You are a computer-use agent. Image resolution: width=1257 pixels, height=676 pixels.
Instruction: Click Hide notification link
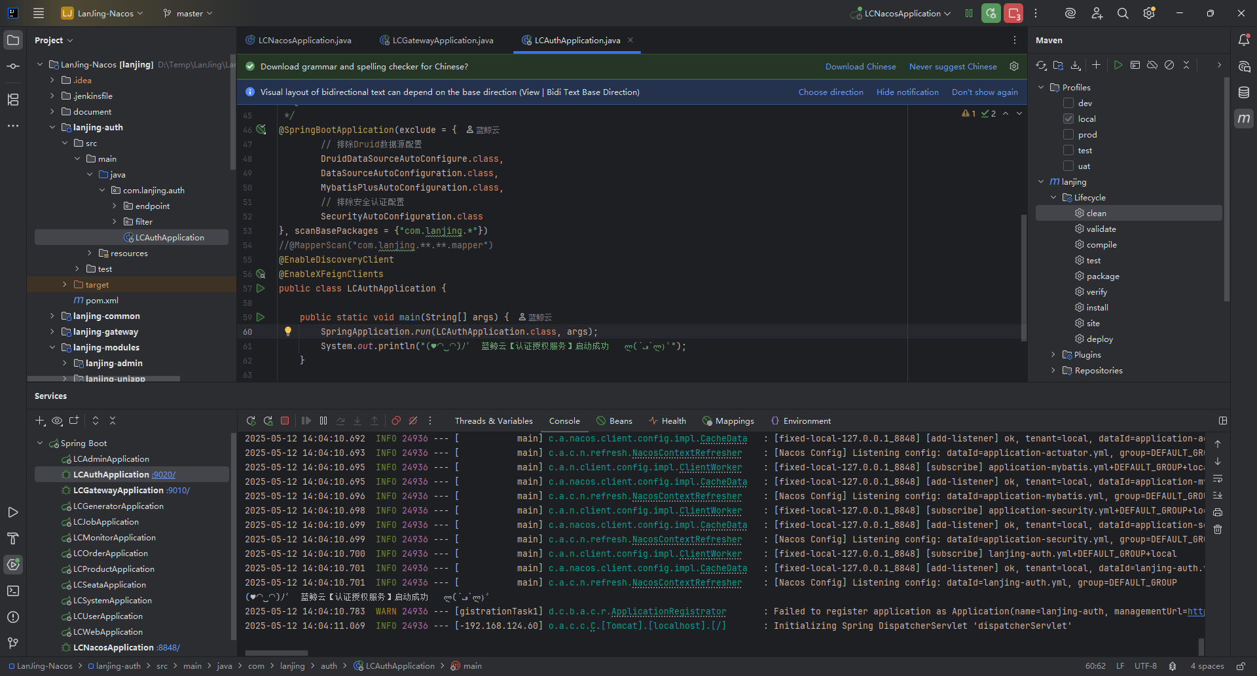[907, 92]
